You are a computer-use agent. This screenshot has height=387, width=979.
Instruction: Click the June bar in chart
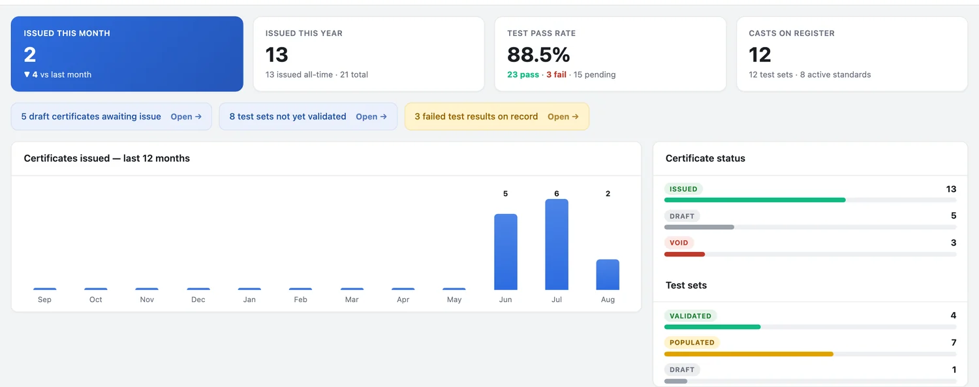coord(506,252)
